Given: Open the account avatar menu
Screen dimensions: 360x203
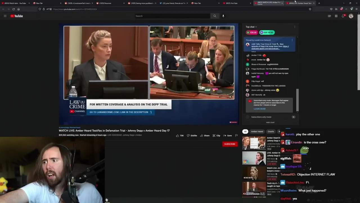Looking at the screenshot, I should tap(351, 16).
